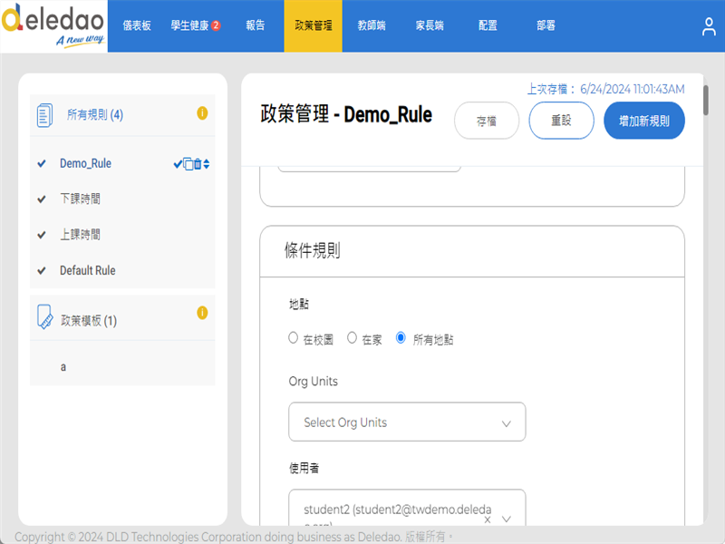This screenshot has height=544, width=725.
Task: Select the 在校園 radio button
Action: click(293, 338)
